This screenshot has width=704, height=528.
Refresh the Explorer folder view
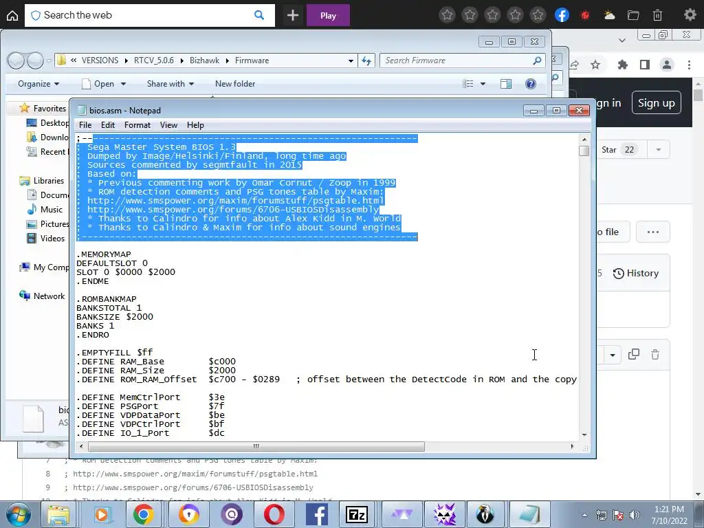(366, 60)
